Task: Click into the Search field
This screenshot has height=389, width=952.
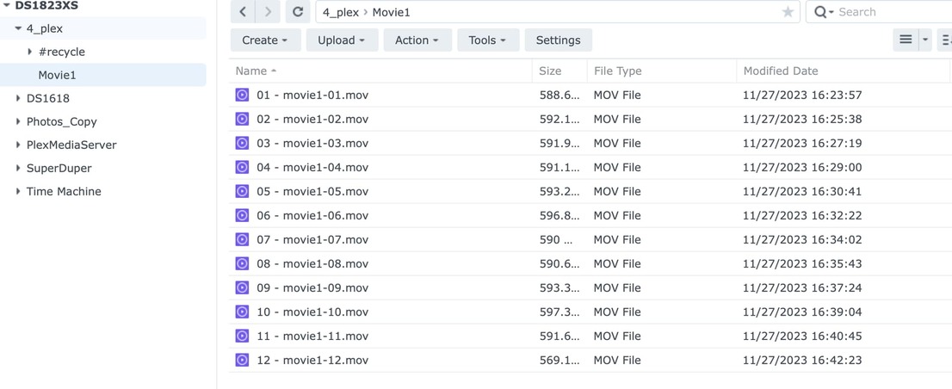Action: point(887,12)
